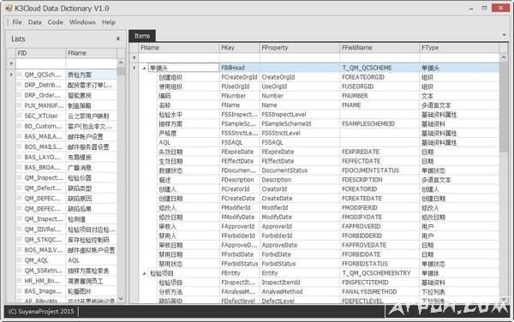The height and width of the screenshot is (322, 514).
Task: Click the ApproverId property cell
Action: [300, 226]
